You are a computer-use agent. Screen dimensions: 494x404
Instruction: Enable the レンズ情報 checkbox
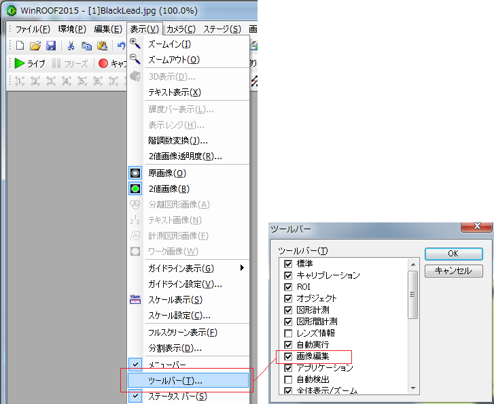coord(288,333)
